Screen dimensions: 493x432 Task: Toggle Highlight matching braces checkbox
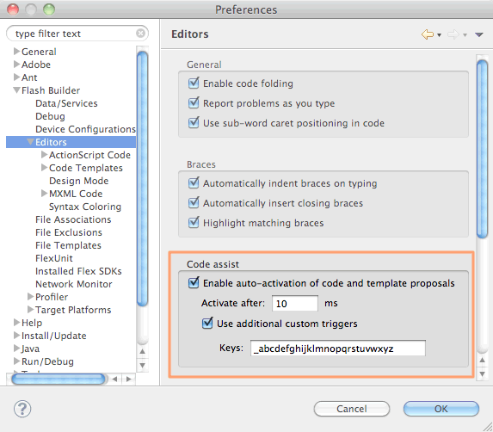[x=194, y=223]
